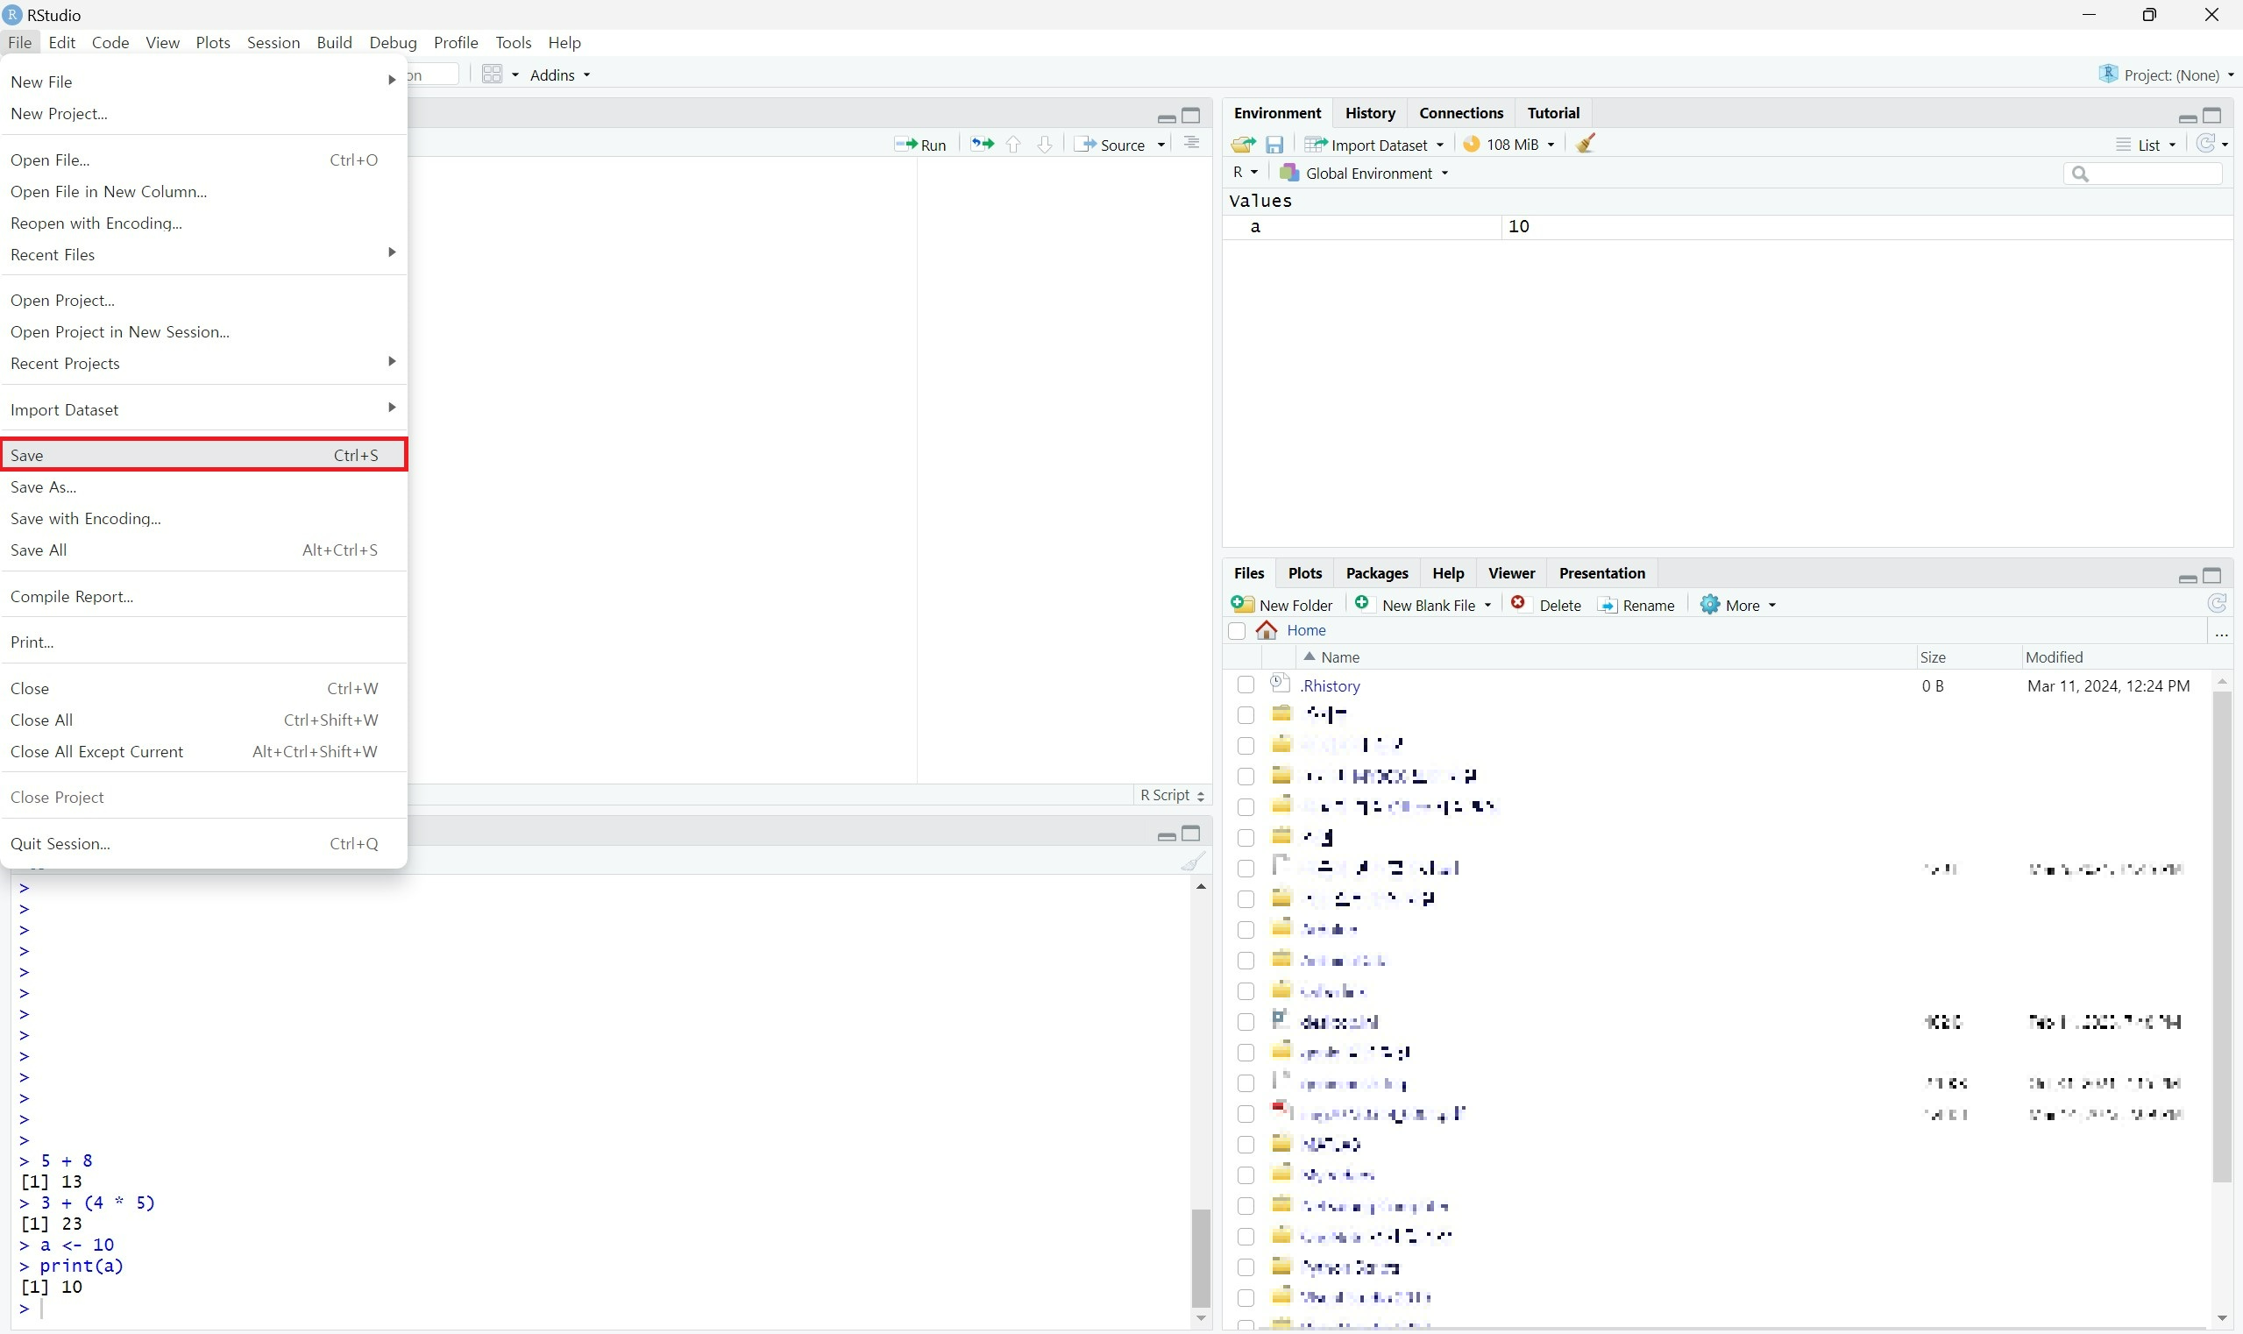
Task: Click the document outline icon in the editor
Action: coord(1191,144)
